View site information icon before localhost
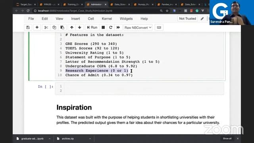This screenshot has height=143, width=254. pos(35,11)
